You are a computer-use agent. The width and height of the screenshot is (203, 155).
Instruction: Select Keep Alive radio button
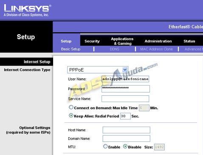(x=71, y=116)
